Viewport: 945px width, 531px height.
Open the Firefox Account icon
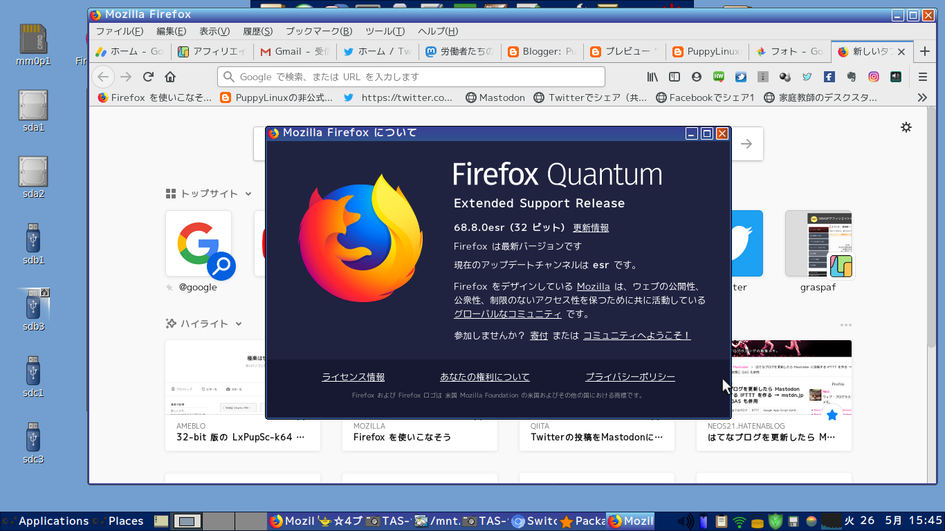[696, 77]
